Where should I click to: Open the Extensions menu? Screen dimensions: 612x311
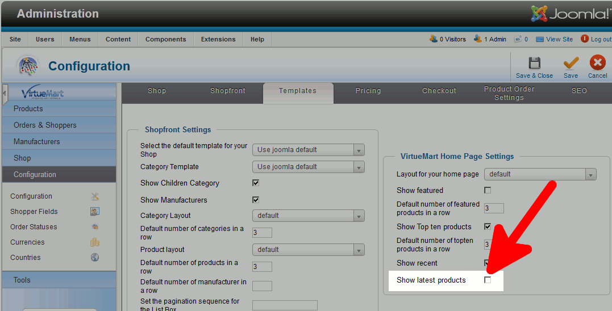(x=218, y=39)
